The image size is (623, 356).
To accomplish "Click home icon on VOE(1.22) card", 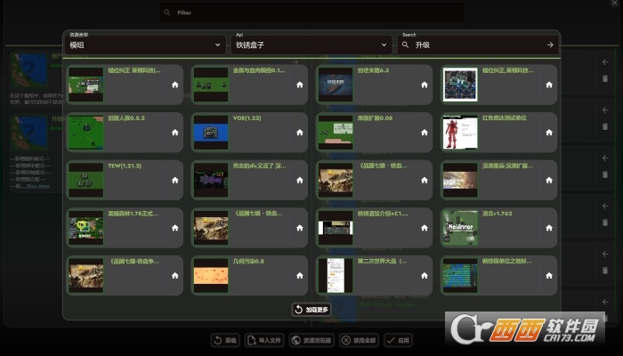I will 299,132.
